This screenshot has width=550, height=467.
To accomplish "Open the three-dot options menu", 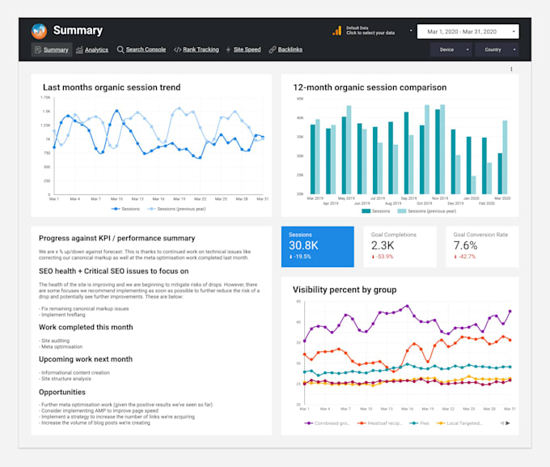I will [511, 69].
